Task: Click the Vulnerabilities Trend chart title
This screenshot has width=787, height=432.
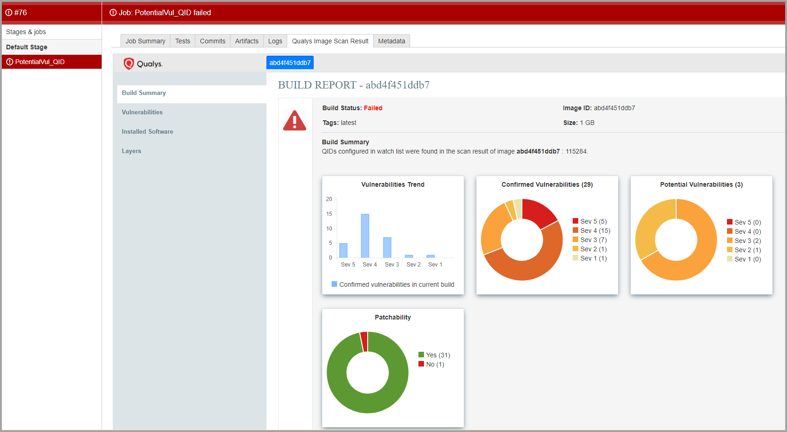Action: (393, 184)
